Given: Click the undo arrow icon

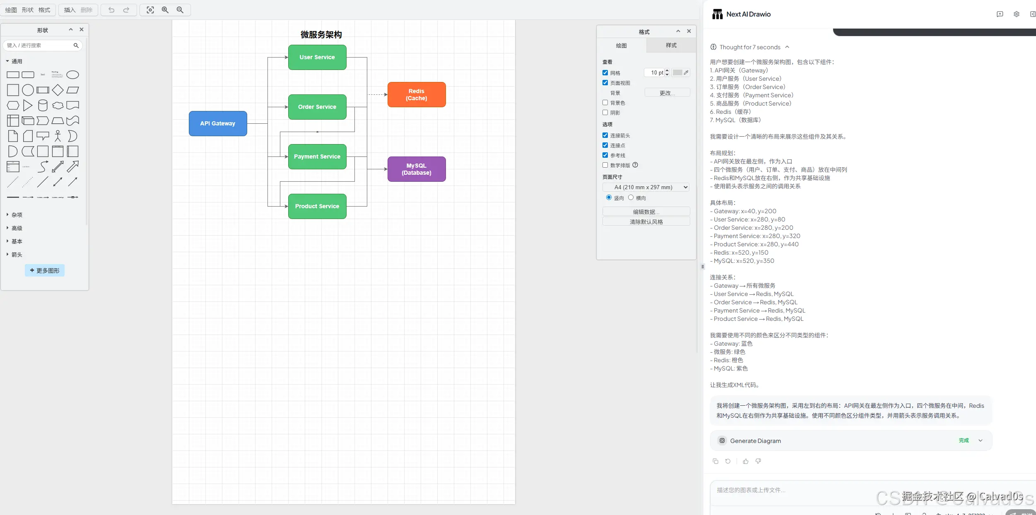Looking at the screenshot, I should 111,10.
